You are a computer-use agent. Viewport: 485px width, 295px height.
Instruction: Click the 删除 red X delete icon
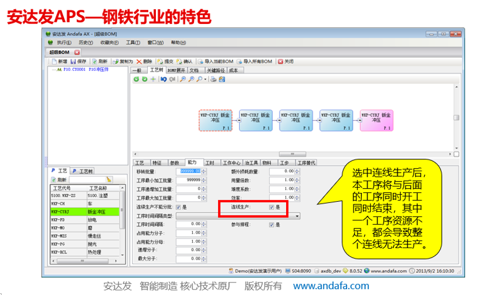tap(140, 62)
